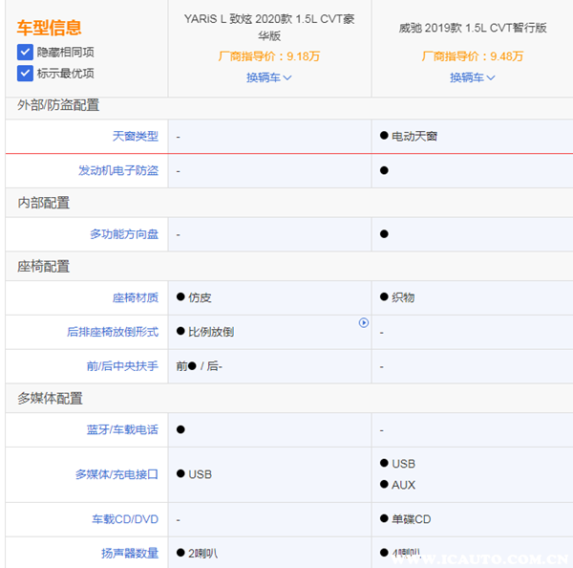
Task: Click the 后排座椅放倒形式 label
Action: click(x=113, y=332)
